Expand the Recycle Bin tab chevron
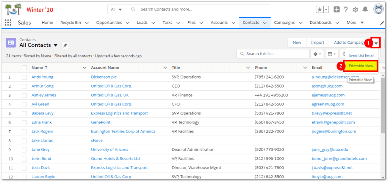 coord(87,23)
